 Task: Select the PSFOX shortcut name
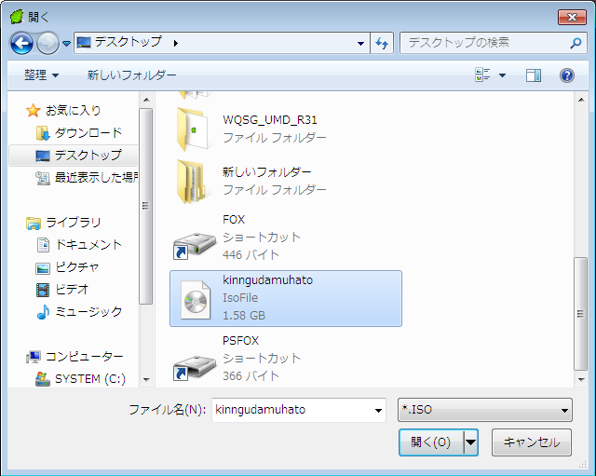240,341
